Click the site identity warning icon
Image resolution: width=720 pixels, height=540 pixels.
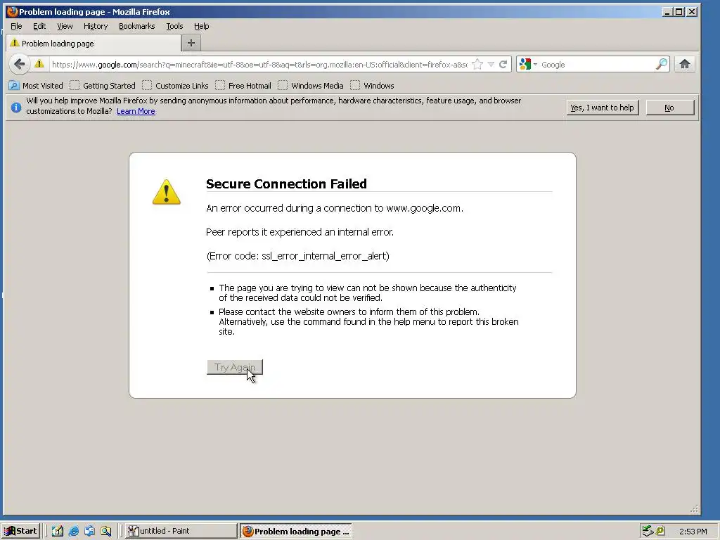click(x=39, y=64)
